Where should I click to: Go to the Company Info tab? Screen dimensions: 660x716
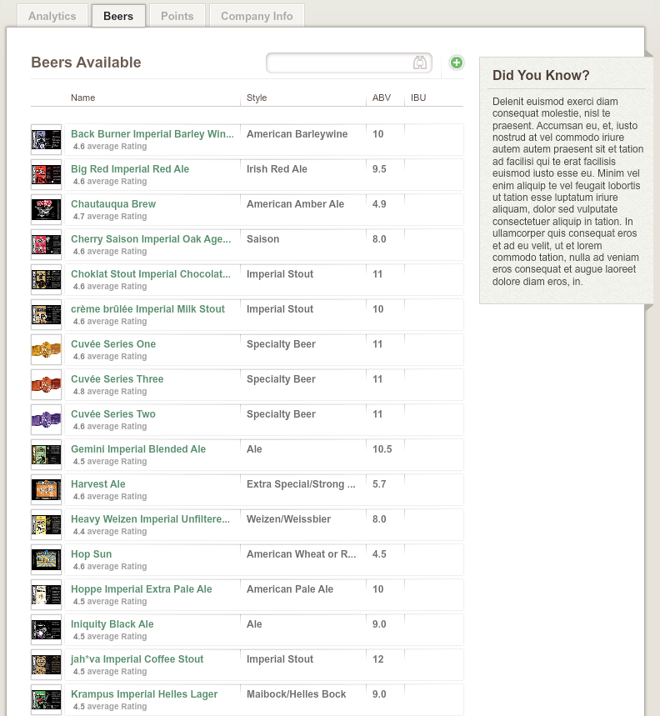[257, 16]
